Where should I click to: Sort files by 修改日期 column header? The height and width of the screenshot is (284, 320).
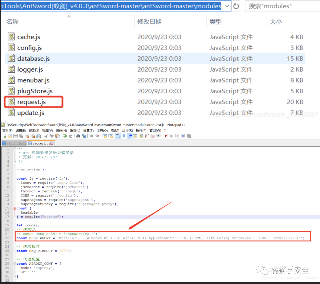pyautogui.click(x=149, y=22)
